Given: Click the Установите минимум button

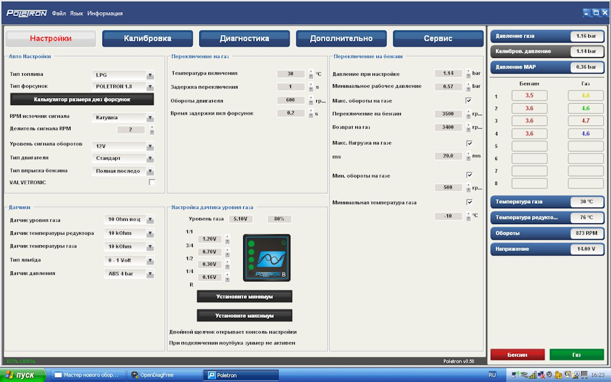Looking at the screenshot, I should click(244, 297).
